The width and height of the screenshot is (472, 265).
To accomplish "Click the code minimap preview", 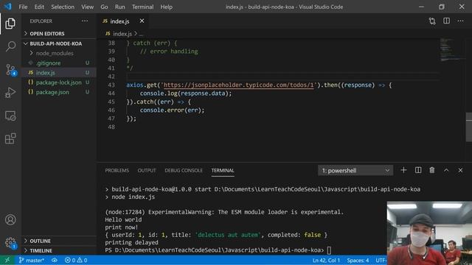I will tap(452, 49).
